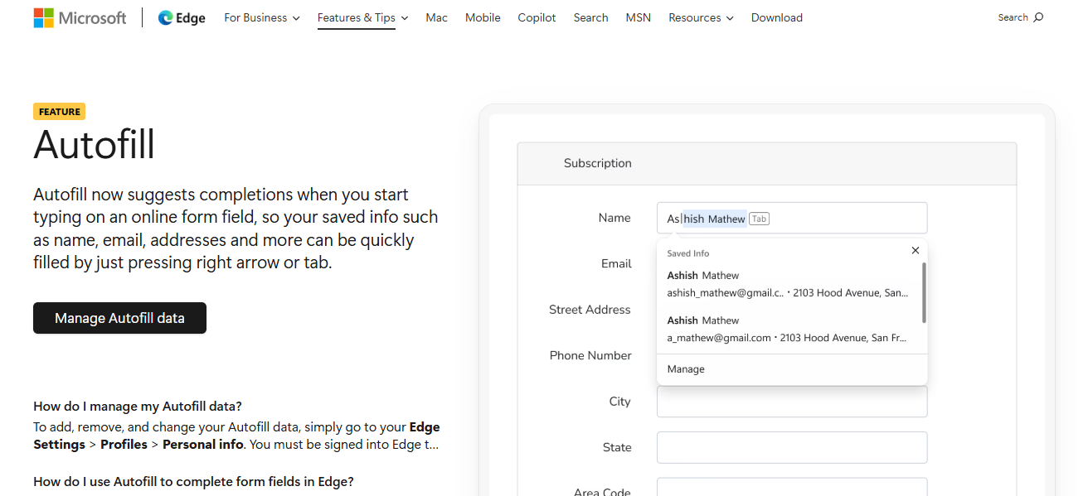Image resolution: width=1088 pixels, height=496 pixels.
Task: Open the Search nav item
Action: (590, 17)
